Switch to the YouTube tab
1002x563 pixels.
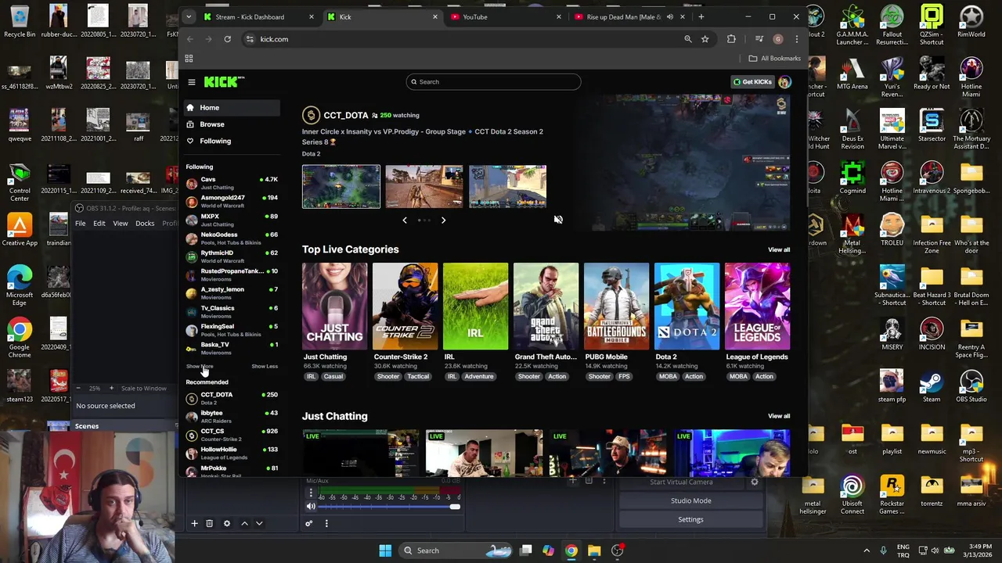pos(505,17)
